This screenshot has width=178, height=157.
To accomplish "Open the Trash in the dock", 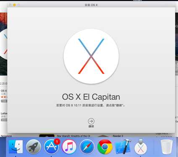I will point(166,147).
